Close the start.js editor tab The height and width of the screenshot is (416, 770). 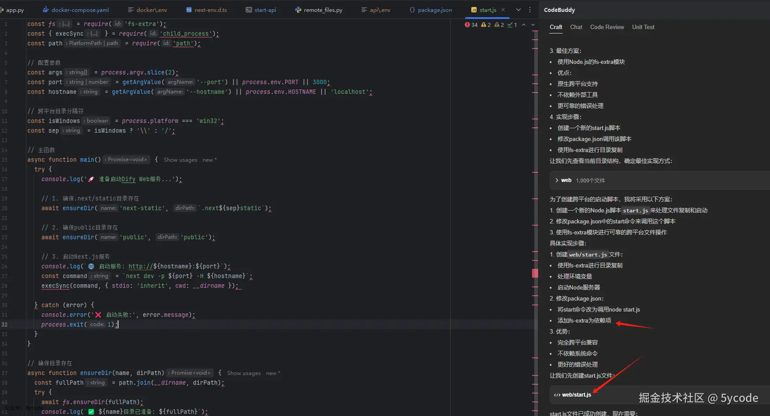point(503,10)
